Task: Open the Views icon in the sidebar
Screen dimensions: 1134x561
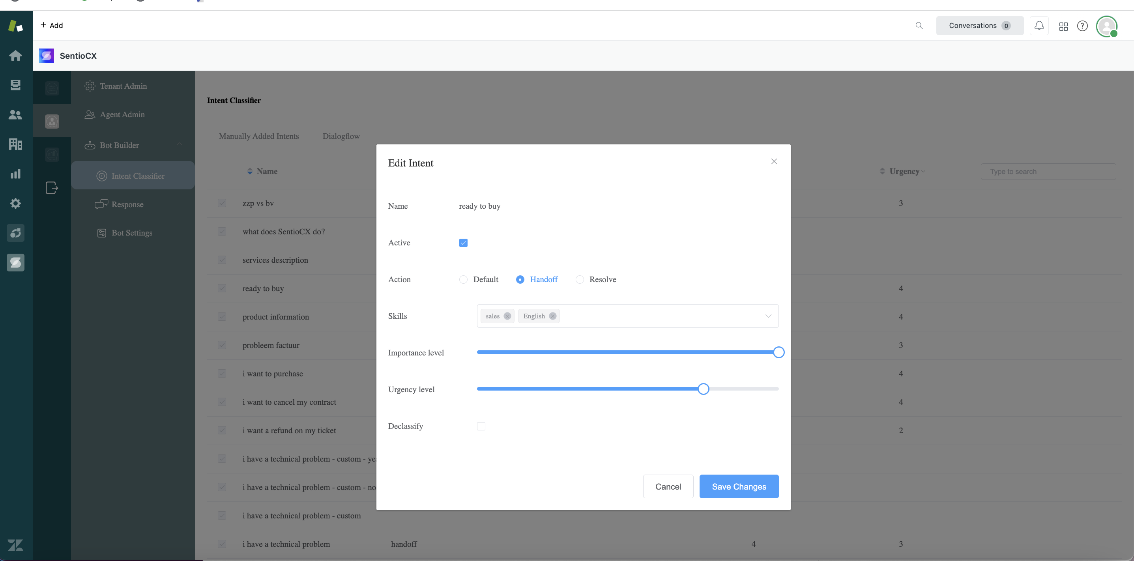Action: pos(16,85)
